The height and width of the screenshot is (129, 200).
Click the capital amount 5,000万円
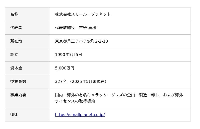(64, 68)
